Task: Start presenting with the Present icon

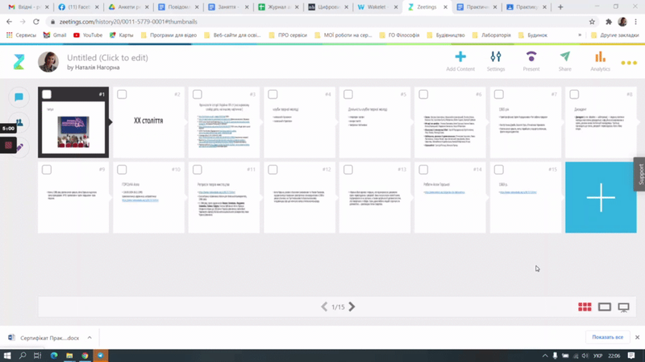Action: [531, 57]
